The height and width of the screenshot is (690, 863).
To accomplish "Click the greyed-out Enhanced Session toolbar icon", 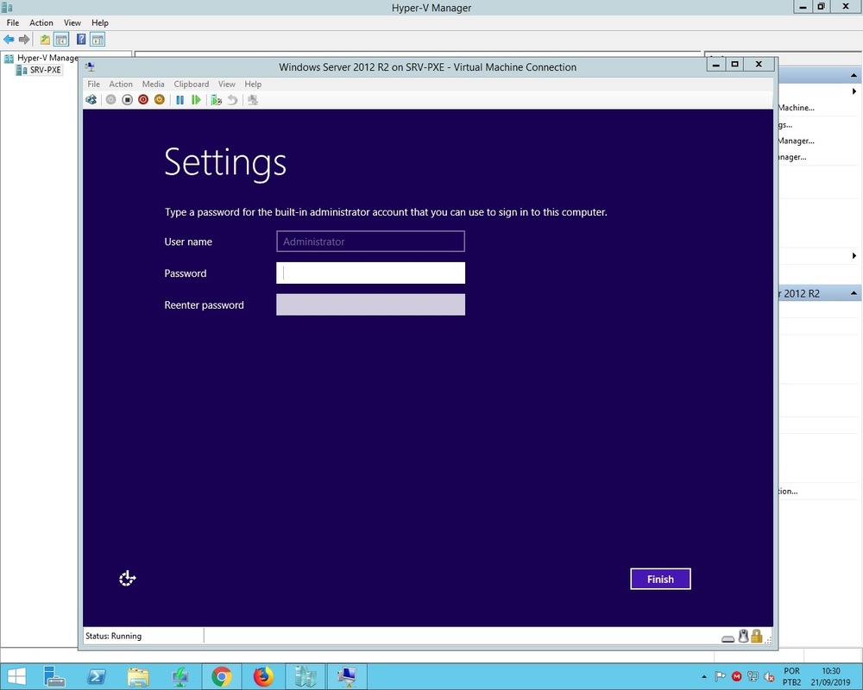I will [253, 99].
